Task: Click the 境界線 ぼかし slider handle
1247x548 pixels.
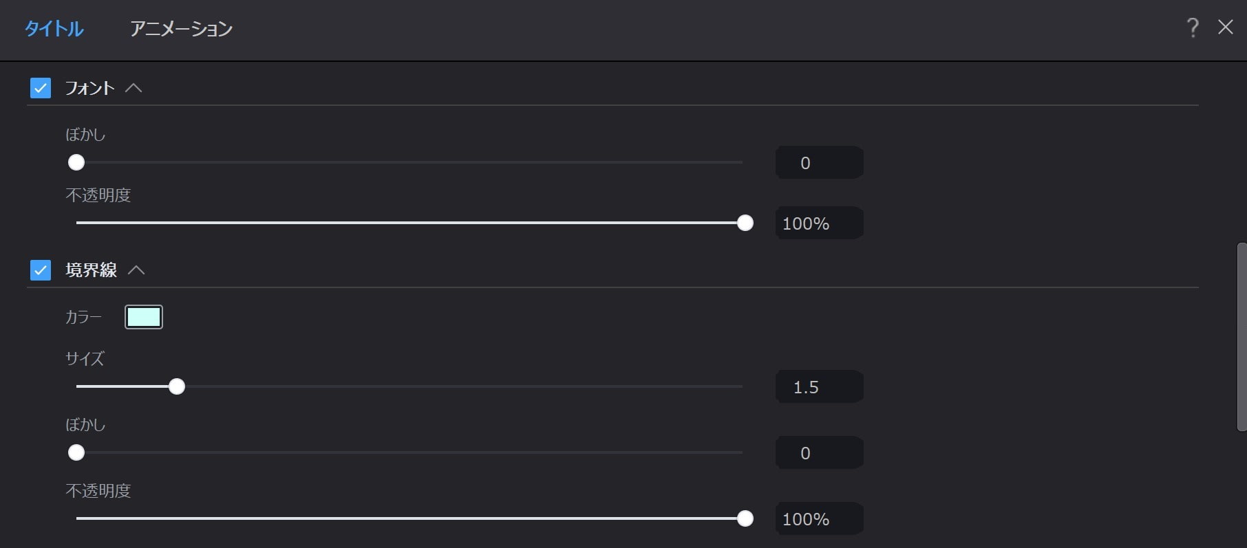Action: pos(76,452)
